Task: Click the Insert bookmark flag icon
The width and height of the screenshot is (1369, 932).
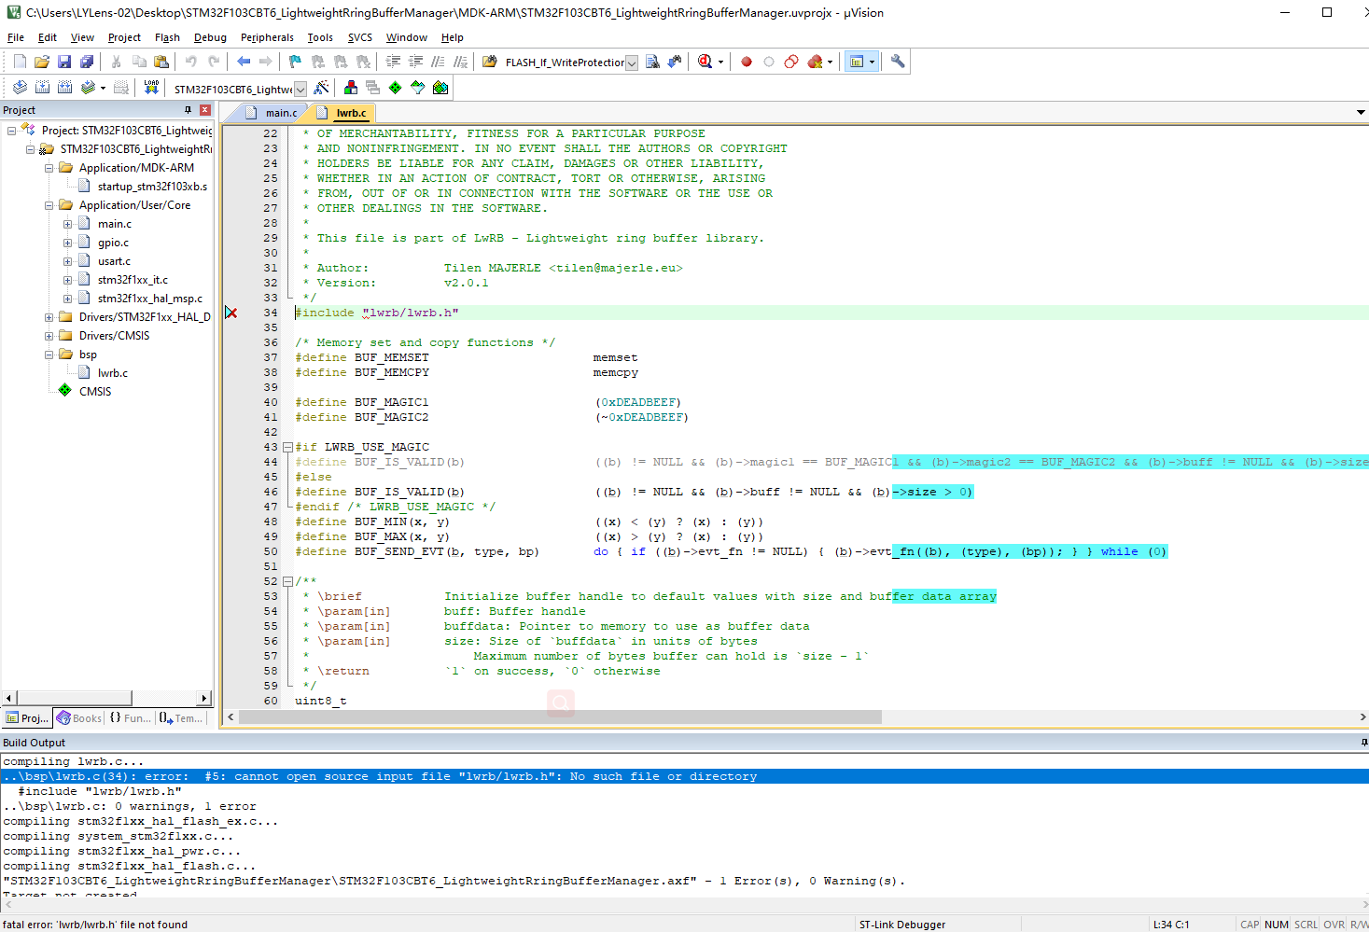Action: tap(295, 62)
